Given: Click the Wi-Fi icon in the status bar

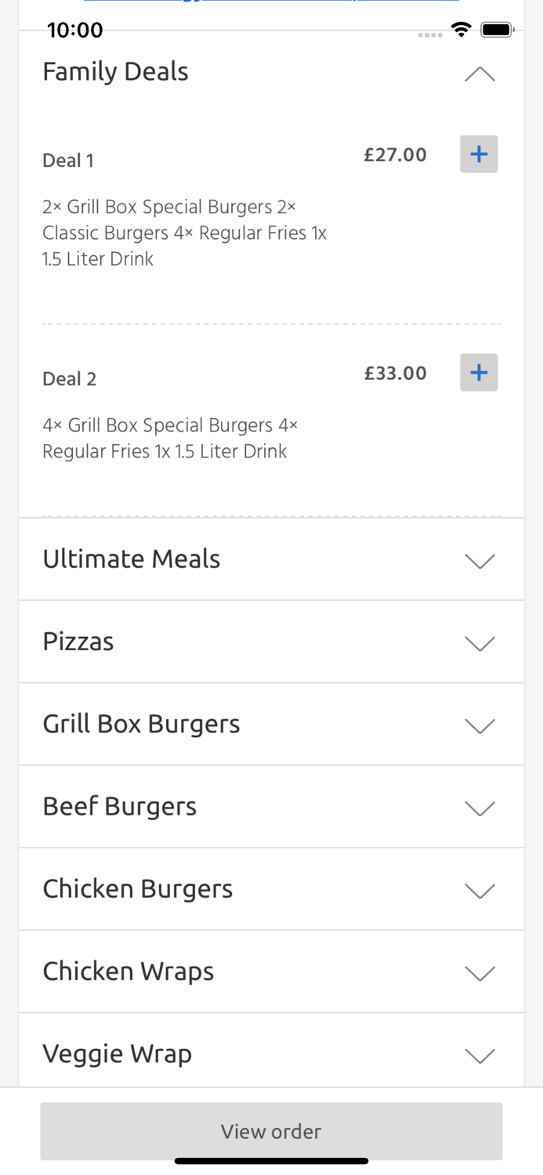Looking at the screenshot, I should pyautogui.click(x=462, y=29).
